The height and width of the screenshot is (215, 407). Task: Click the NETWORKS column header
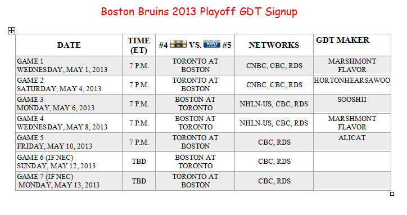pyautogui.click(x=274, y=45)
